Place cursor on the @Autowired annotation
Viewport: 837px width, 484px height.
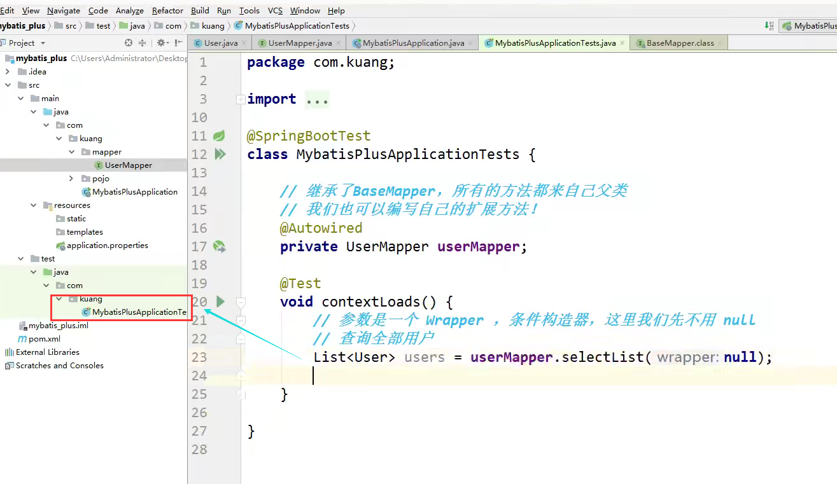click(x=321, y=228)
